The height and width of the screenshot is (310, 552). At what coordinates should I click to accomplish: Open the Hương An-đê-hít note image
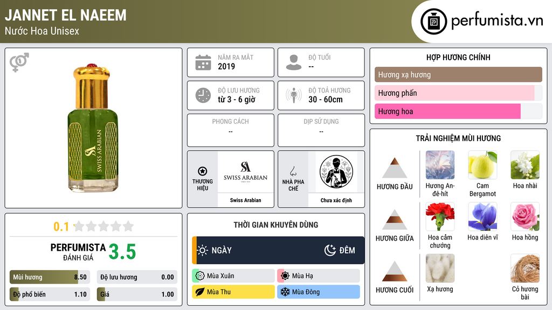tap(440, 165)
